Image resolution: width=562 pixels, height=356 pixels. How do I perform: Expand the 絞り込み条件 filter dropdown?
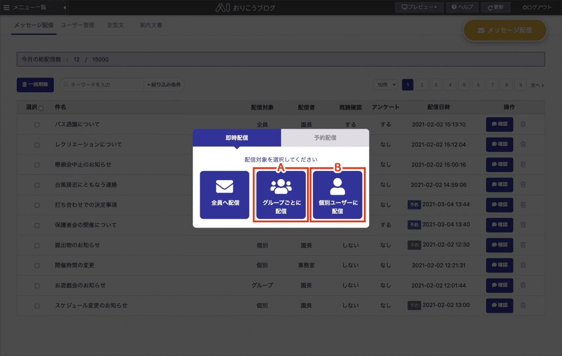pyautogui.click(x=164, y=85)
